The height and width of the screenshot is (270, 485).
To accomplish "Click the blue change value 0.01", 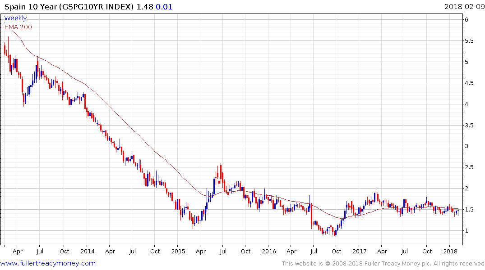I will tap(164, 7).
